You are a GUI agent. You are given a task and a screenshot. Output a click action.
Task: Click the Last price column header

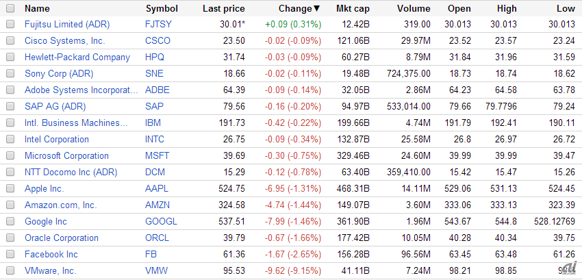click(x=223, y=9)
